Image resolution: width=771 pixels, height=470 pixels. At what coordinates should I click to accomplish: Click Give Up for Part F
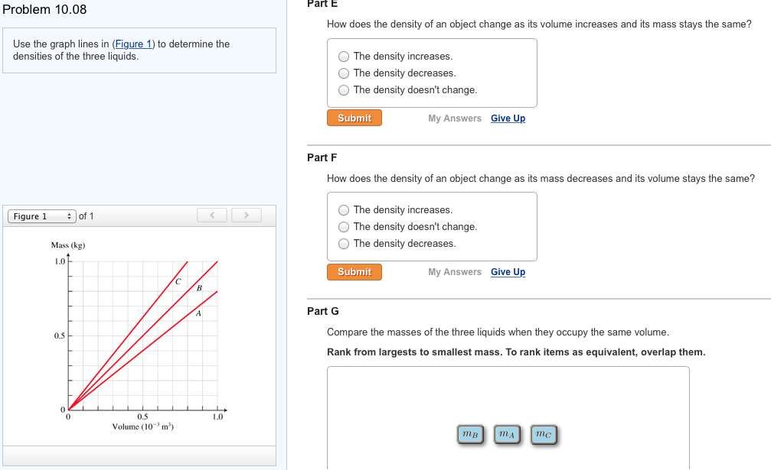[508, 271]
